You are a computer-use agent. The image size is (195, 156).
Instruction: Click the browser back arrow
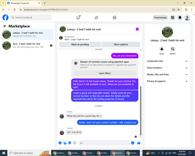pos(4,10)
